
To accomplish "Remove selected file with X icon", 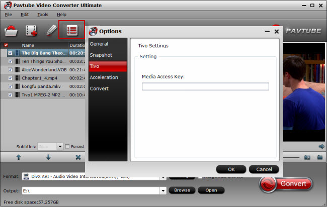I will click(78, 157).
